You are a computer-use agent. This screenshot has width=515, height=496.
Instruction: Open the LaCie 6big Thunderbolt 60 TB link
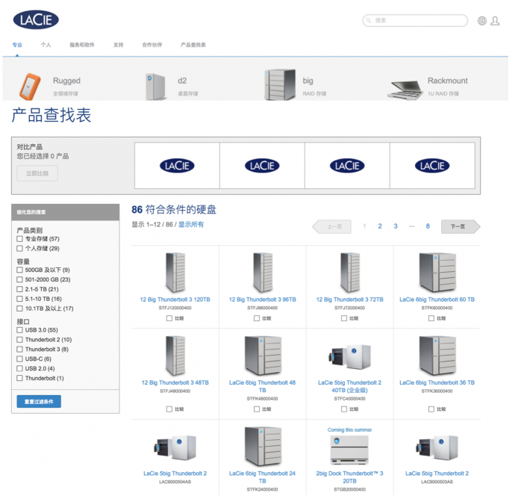pos(437,300)
